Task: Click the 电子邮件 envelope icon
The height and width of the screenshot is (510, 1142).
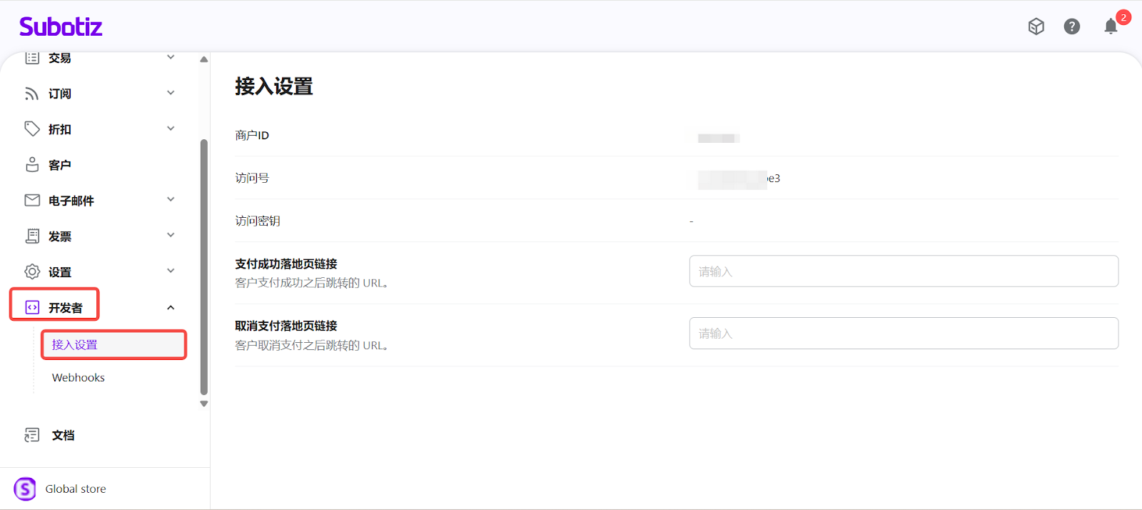Action: (32, 200)
